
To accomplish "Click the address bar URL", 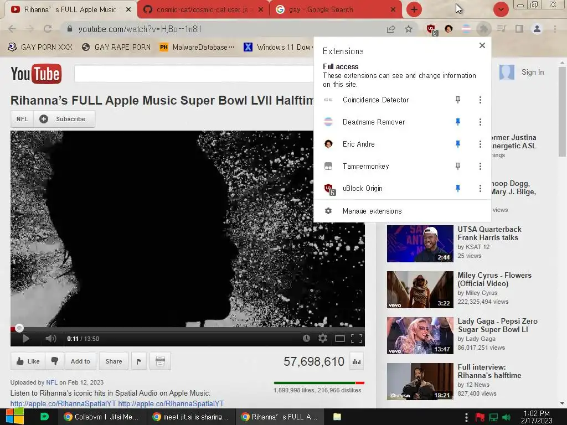I will click(x=140, y=29).
